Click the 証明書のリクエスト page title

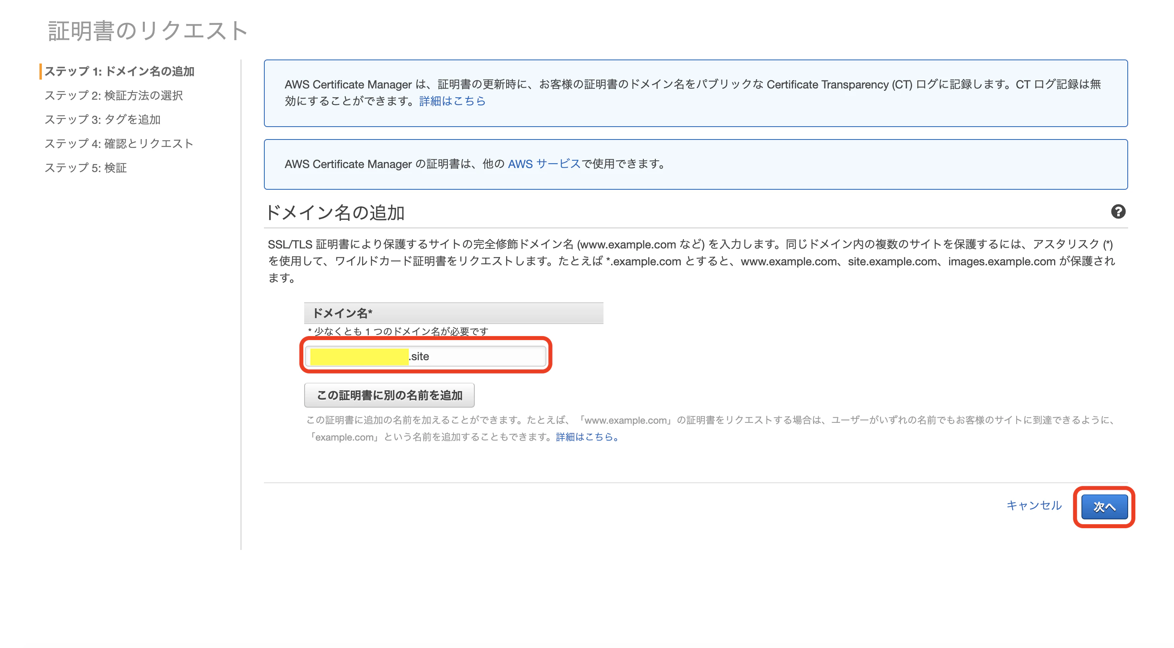(x=148, y=31)
